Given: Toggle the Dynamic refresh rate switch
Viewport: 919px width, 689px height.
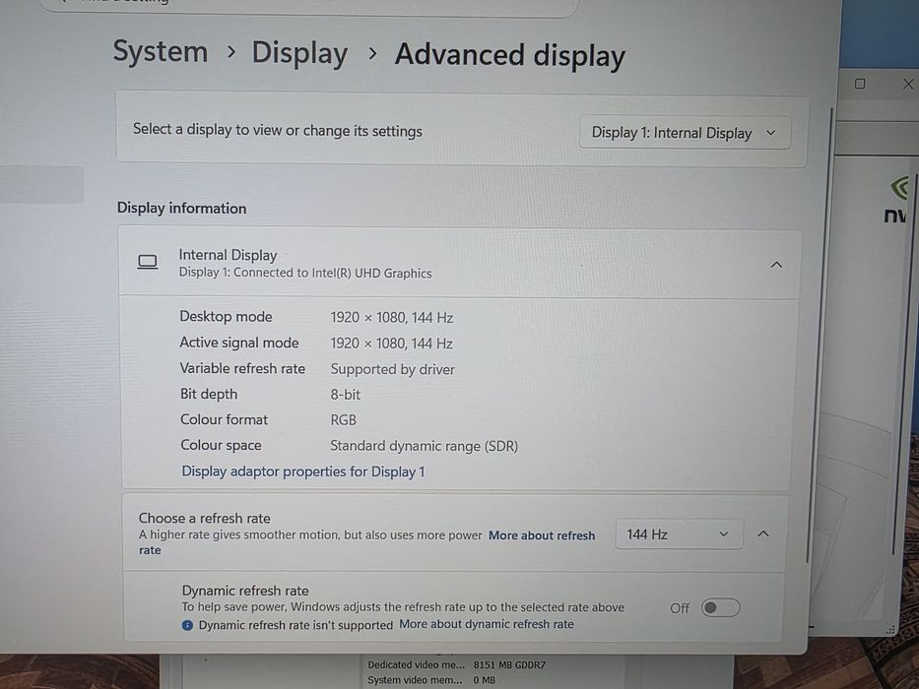Looking at the screenshot, I should [x=720, y=607].
